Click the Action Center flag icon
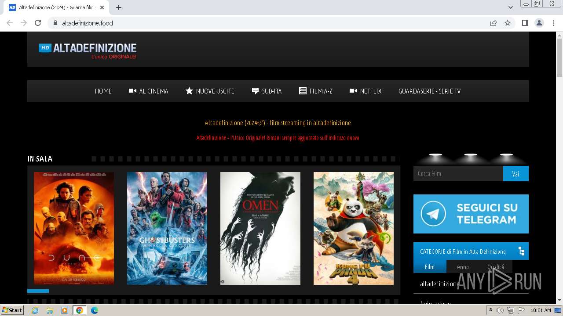Viewport: 563px width, 316px height. 521,310
